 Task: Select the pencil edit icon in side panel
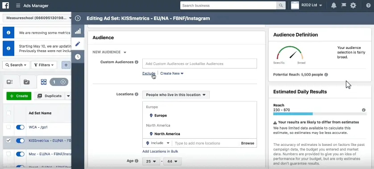click(78, 44)
